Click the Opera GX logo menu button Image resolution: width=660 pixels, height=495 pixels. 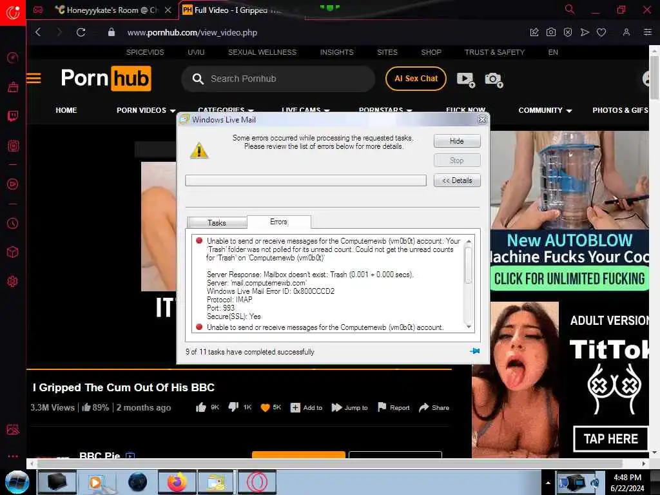(13, 12)
